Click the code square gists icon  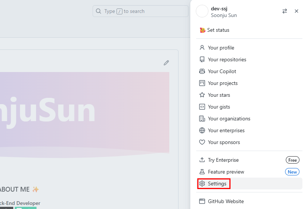202,107
